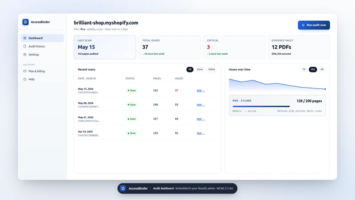
Task: Click pages value 142 in table
Action: (156, 91)
